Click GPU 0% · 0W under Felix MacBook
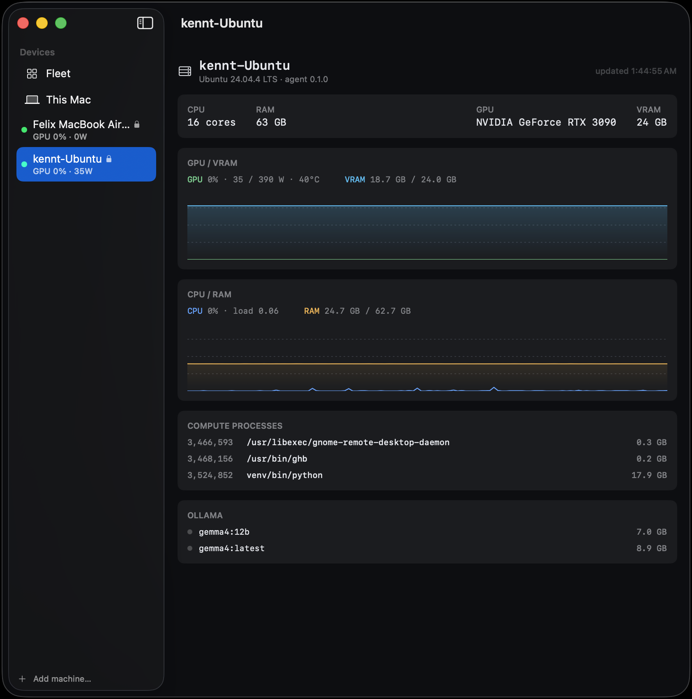Screen dimensions: 692x699 click(x=60, y=137)
